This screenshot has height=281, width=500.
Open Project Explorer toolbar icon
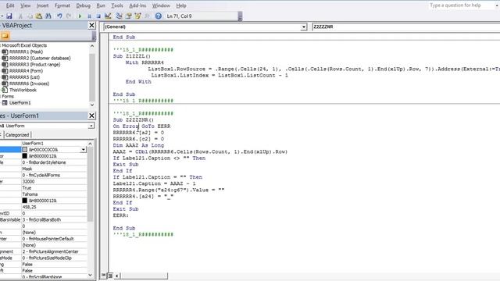(119, 16)
